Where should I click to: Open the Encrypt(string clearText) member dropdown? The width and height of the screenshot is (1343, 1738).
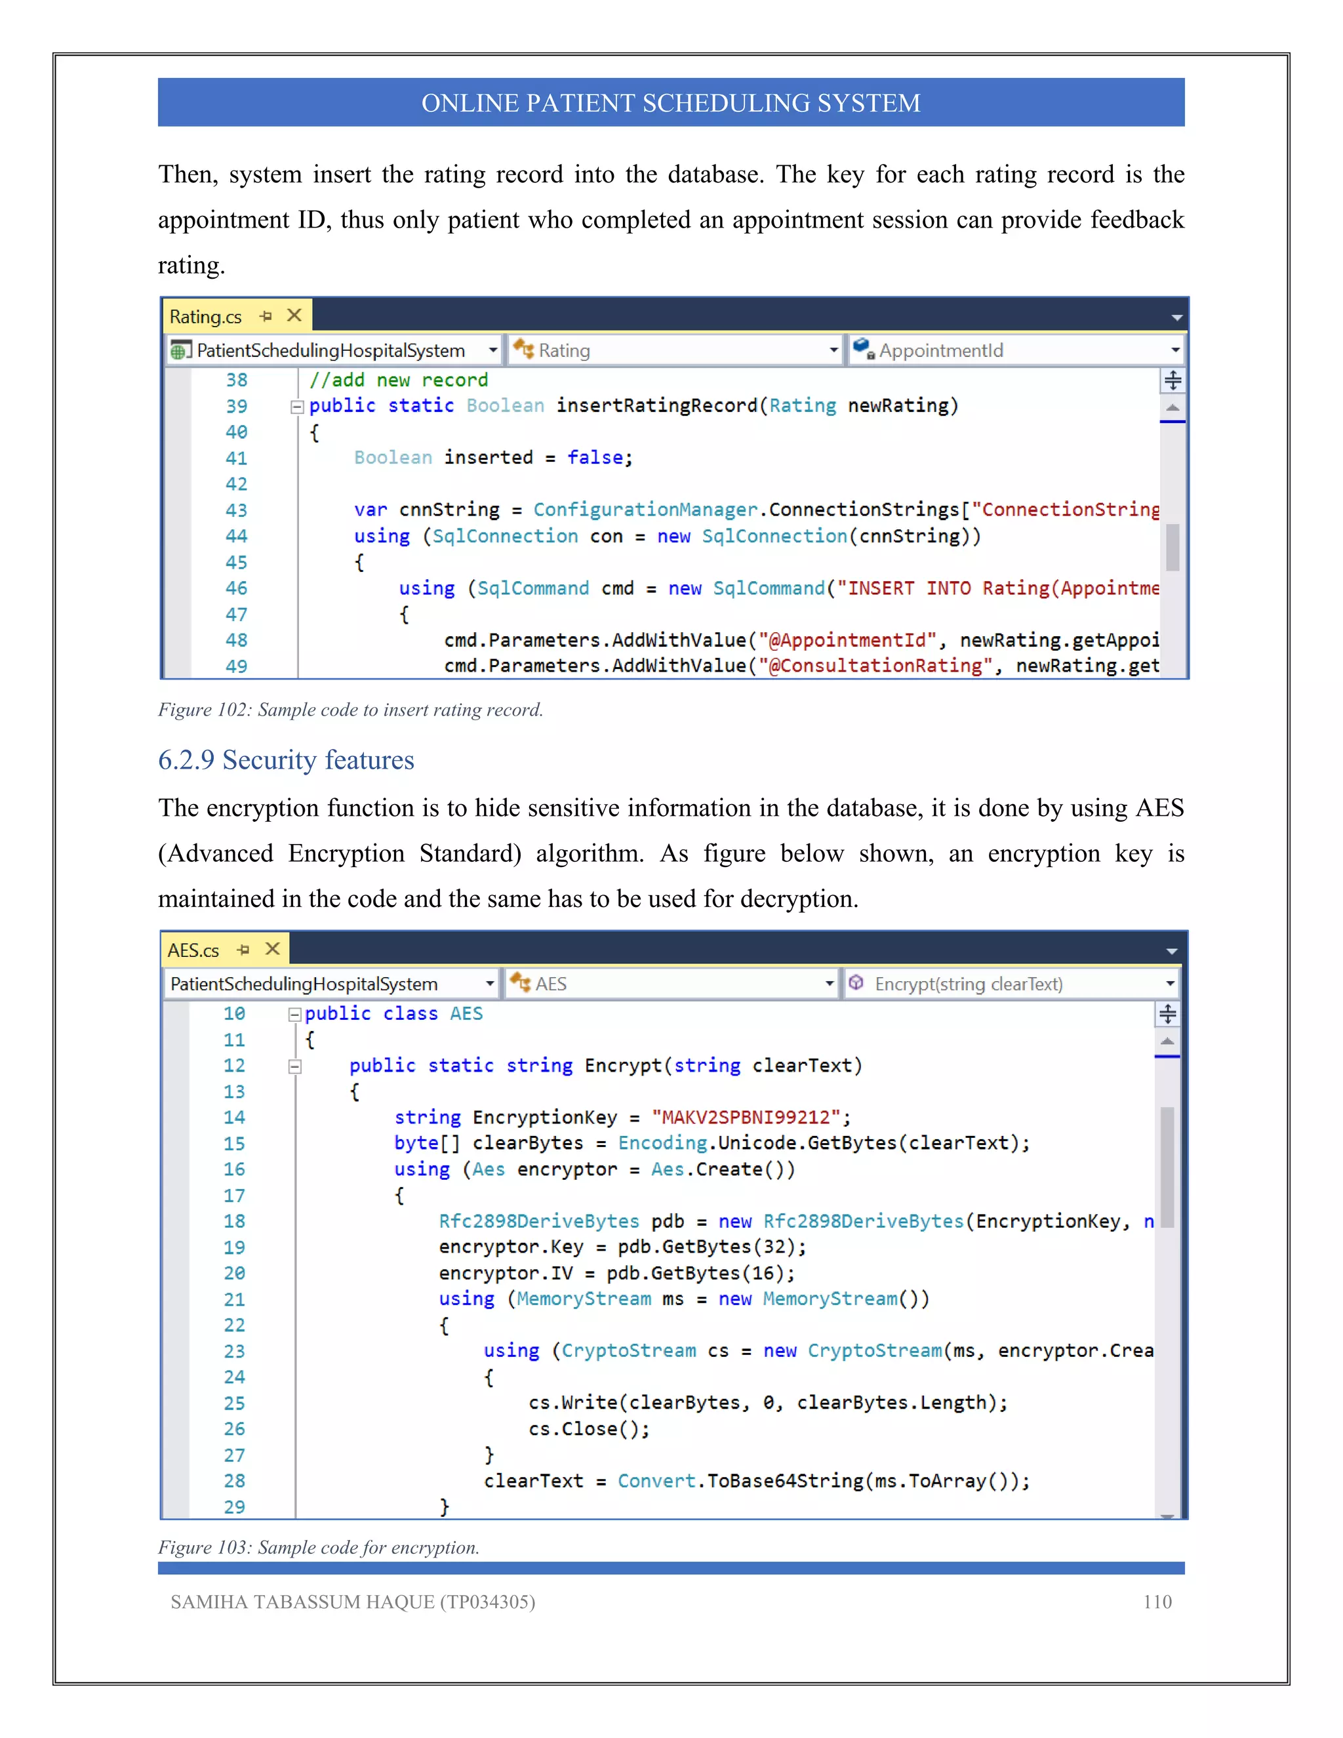(1170, 984)
